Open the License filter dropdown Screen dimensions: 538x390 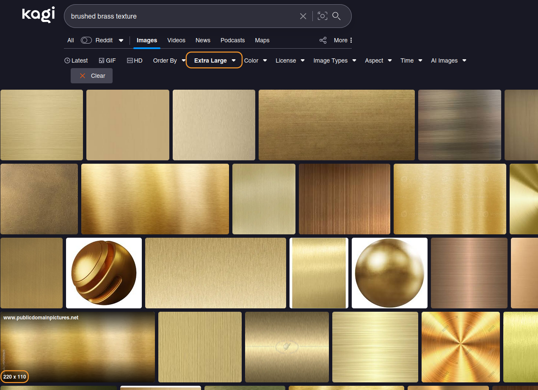tap(290, 60)
